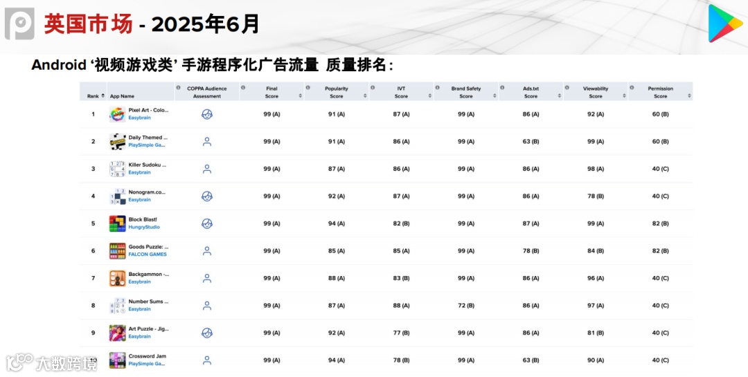Sort using the Brand Safety Score arrows
The width and height of the screenshot is (748, 377).
point(495,95)
